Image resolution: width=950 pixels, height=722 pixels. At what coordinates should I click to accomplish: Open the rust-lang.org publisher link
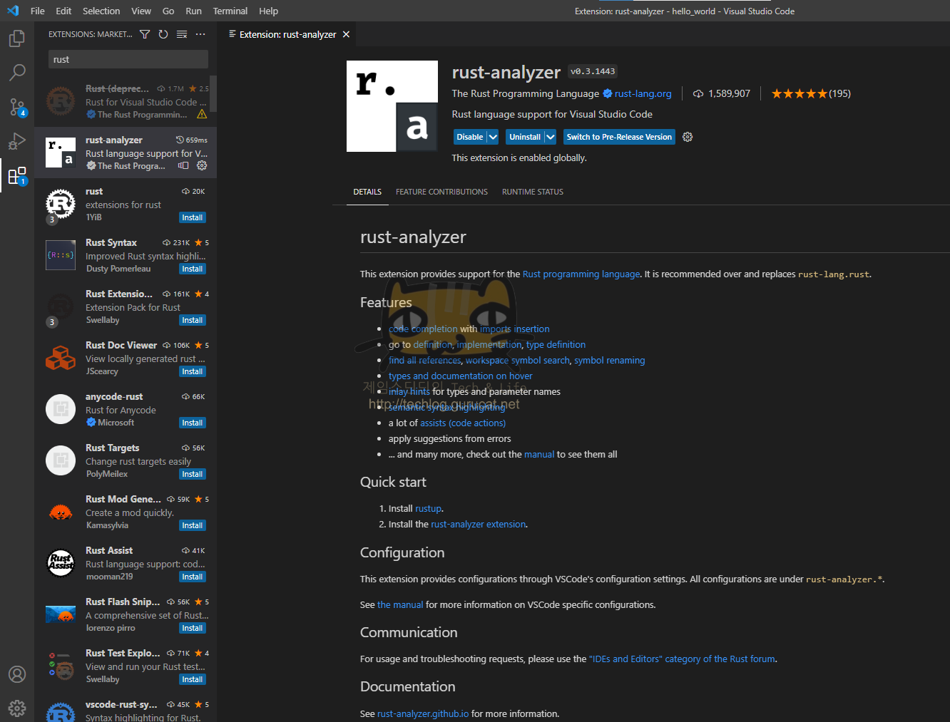coord(643,93)
